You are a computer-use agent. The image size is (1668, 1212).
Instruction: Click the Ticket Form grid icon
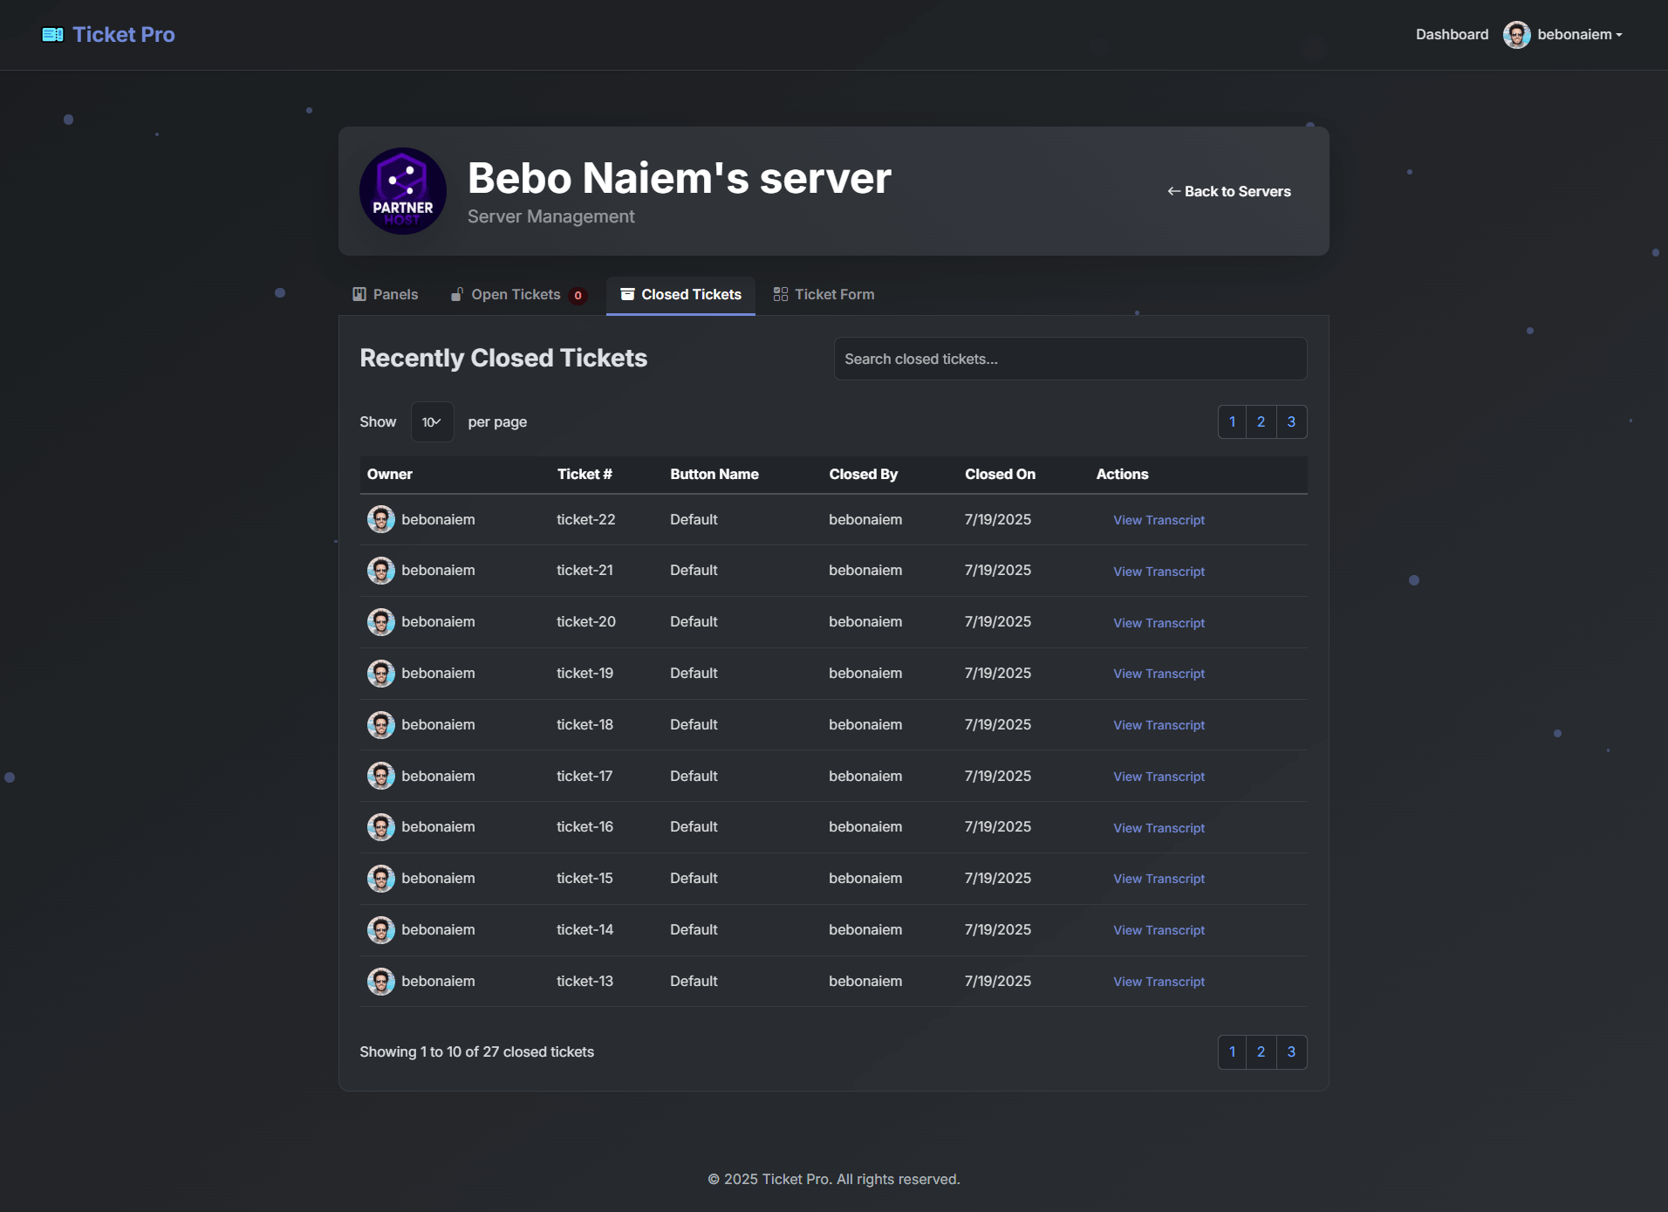781,295
